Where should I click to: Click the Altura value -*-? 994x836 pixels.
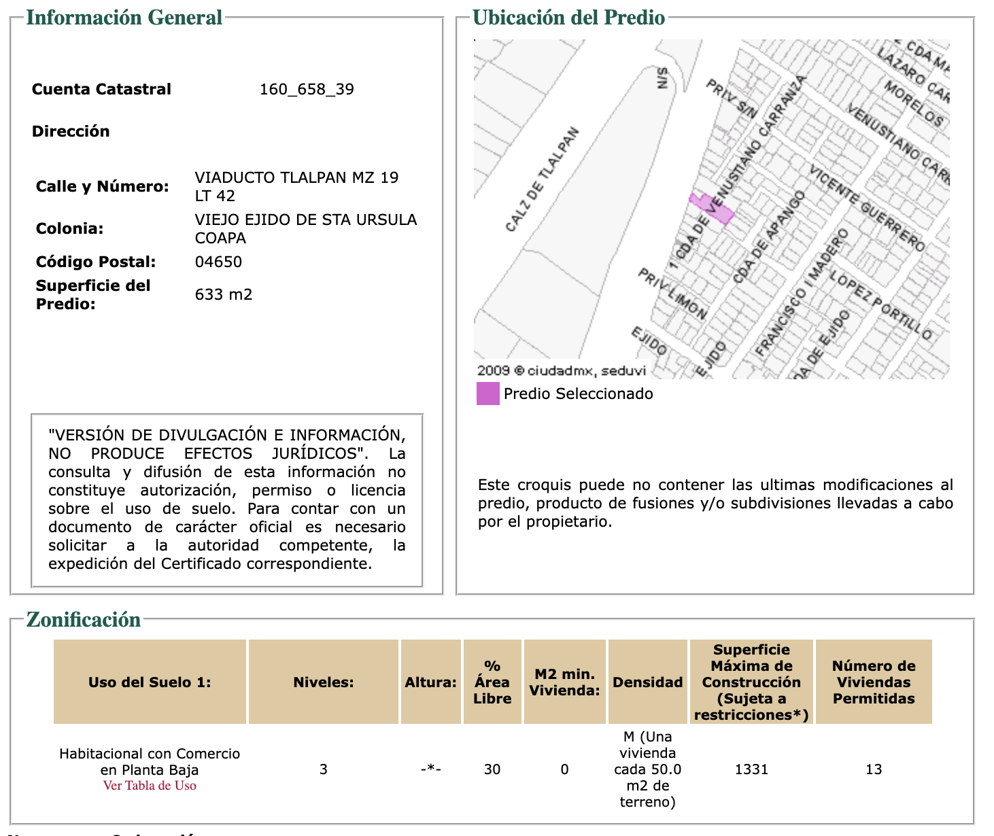point(431,770)
